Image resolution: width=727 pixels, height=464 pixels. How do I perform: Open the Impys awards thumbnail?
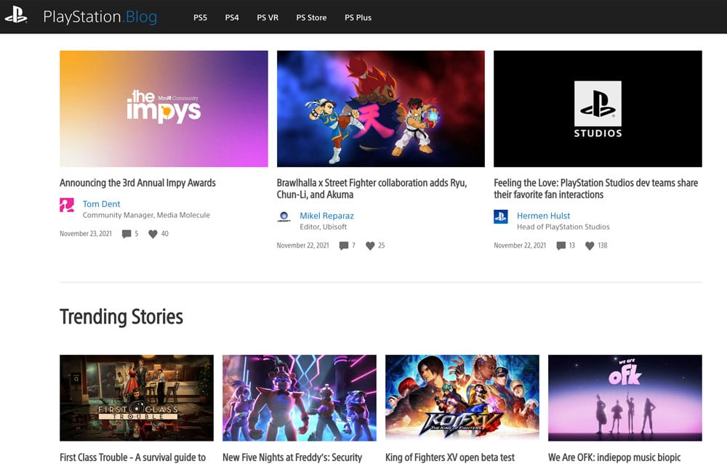coord(164,109)
